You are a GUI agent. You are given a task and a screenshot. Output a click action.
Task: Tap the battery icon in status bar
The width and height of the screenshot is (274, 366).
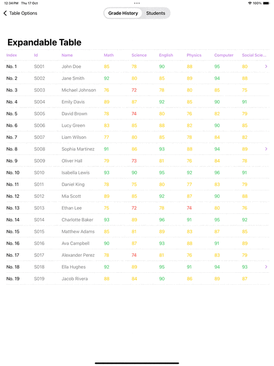266,3
